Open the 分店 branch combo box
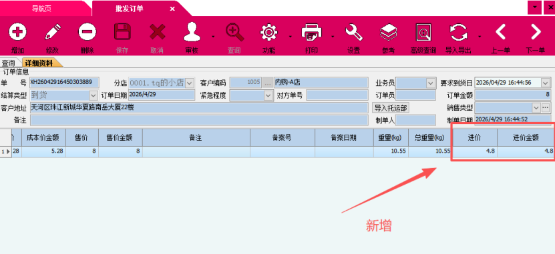Viewport: 555px width, 254px height. click(x=190, y=83)
